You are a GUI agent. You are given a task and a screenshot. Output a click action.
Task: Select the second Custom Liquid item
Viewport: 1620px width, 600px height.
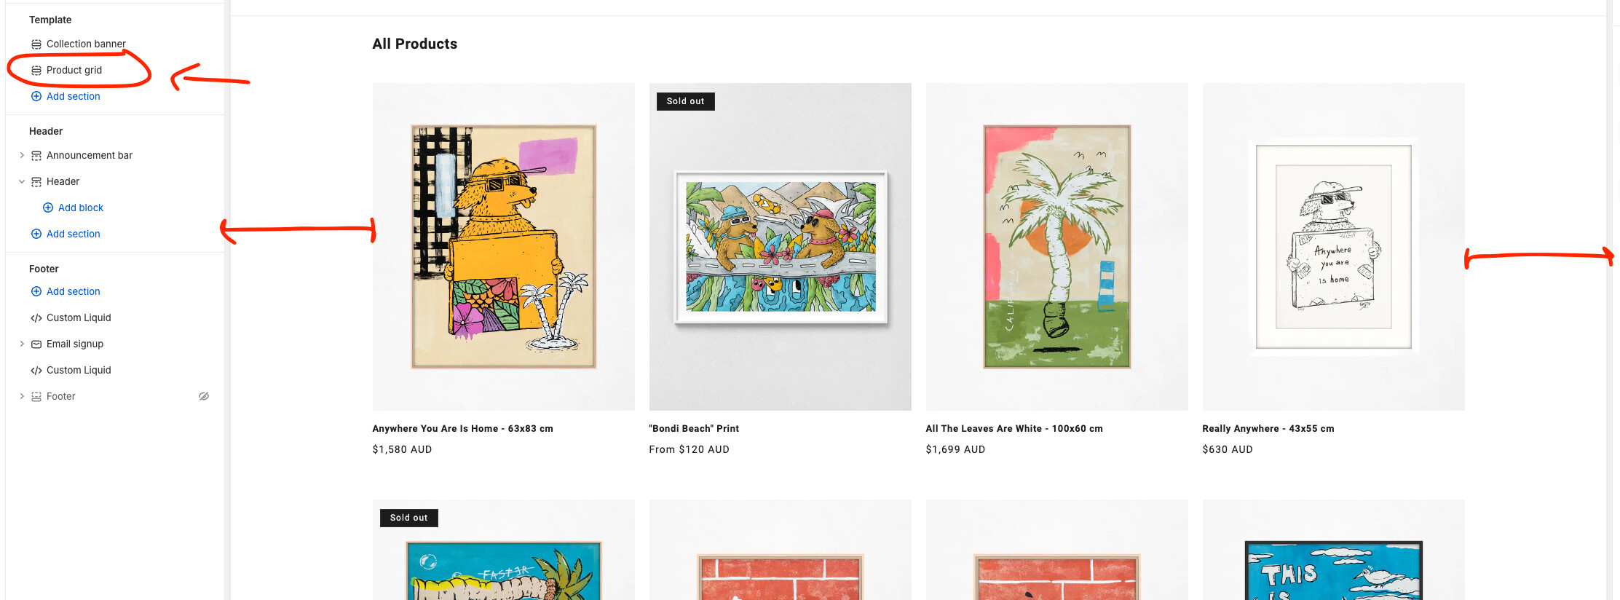click(x=79, y=370)
